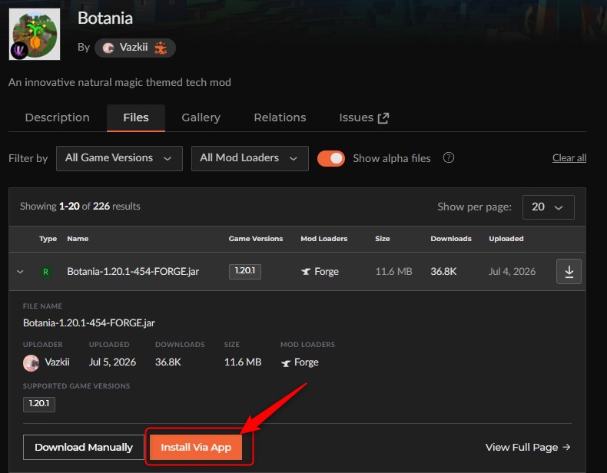Click the external link icon beside Issues
Viewport: 607px width, 473px height.
(383, 118)
